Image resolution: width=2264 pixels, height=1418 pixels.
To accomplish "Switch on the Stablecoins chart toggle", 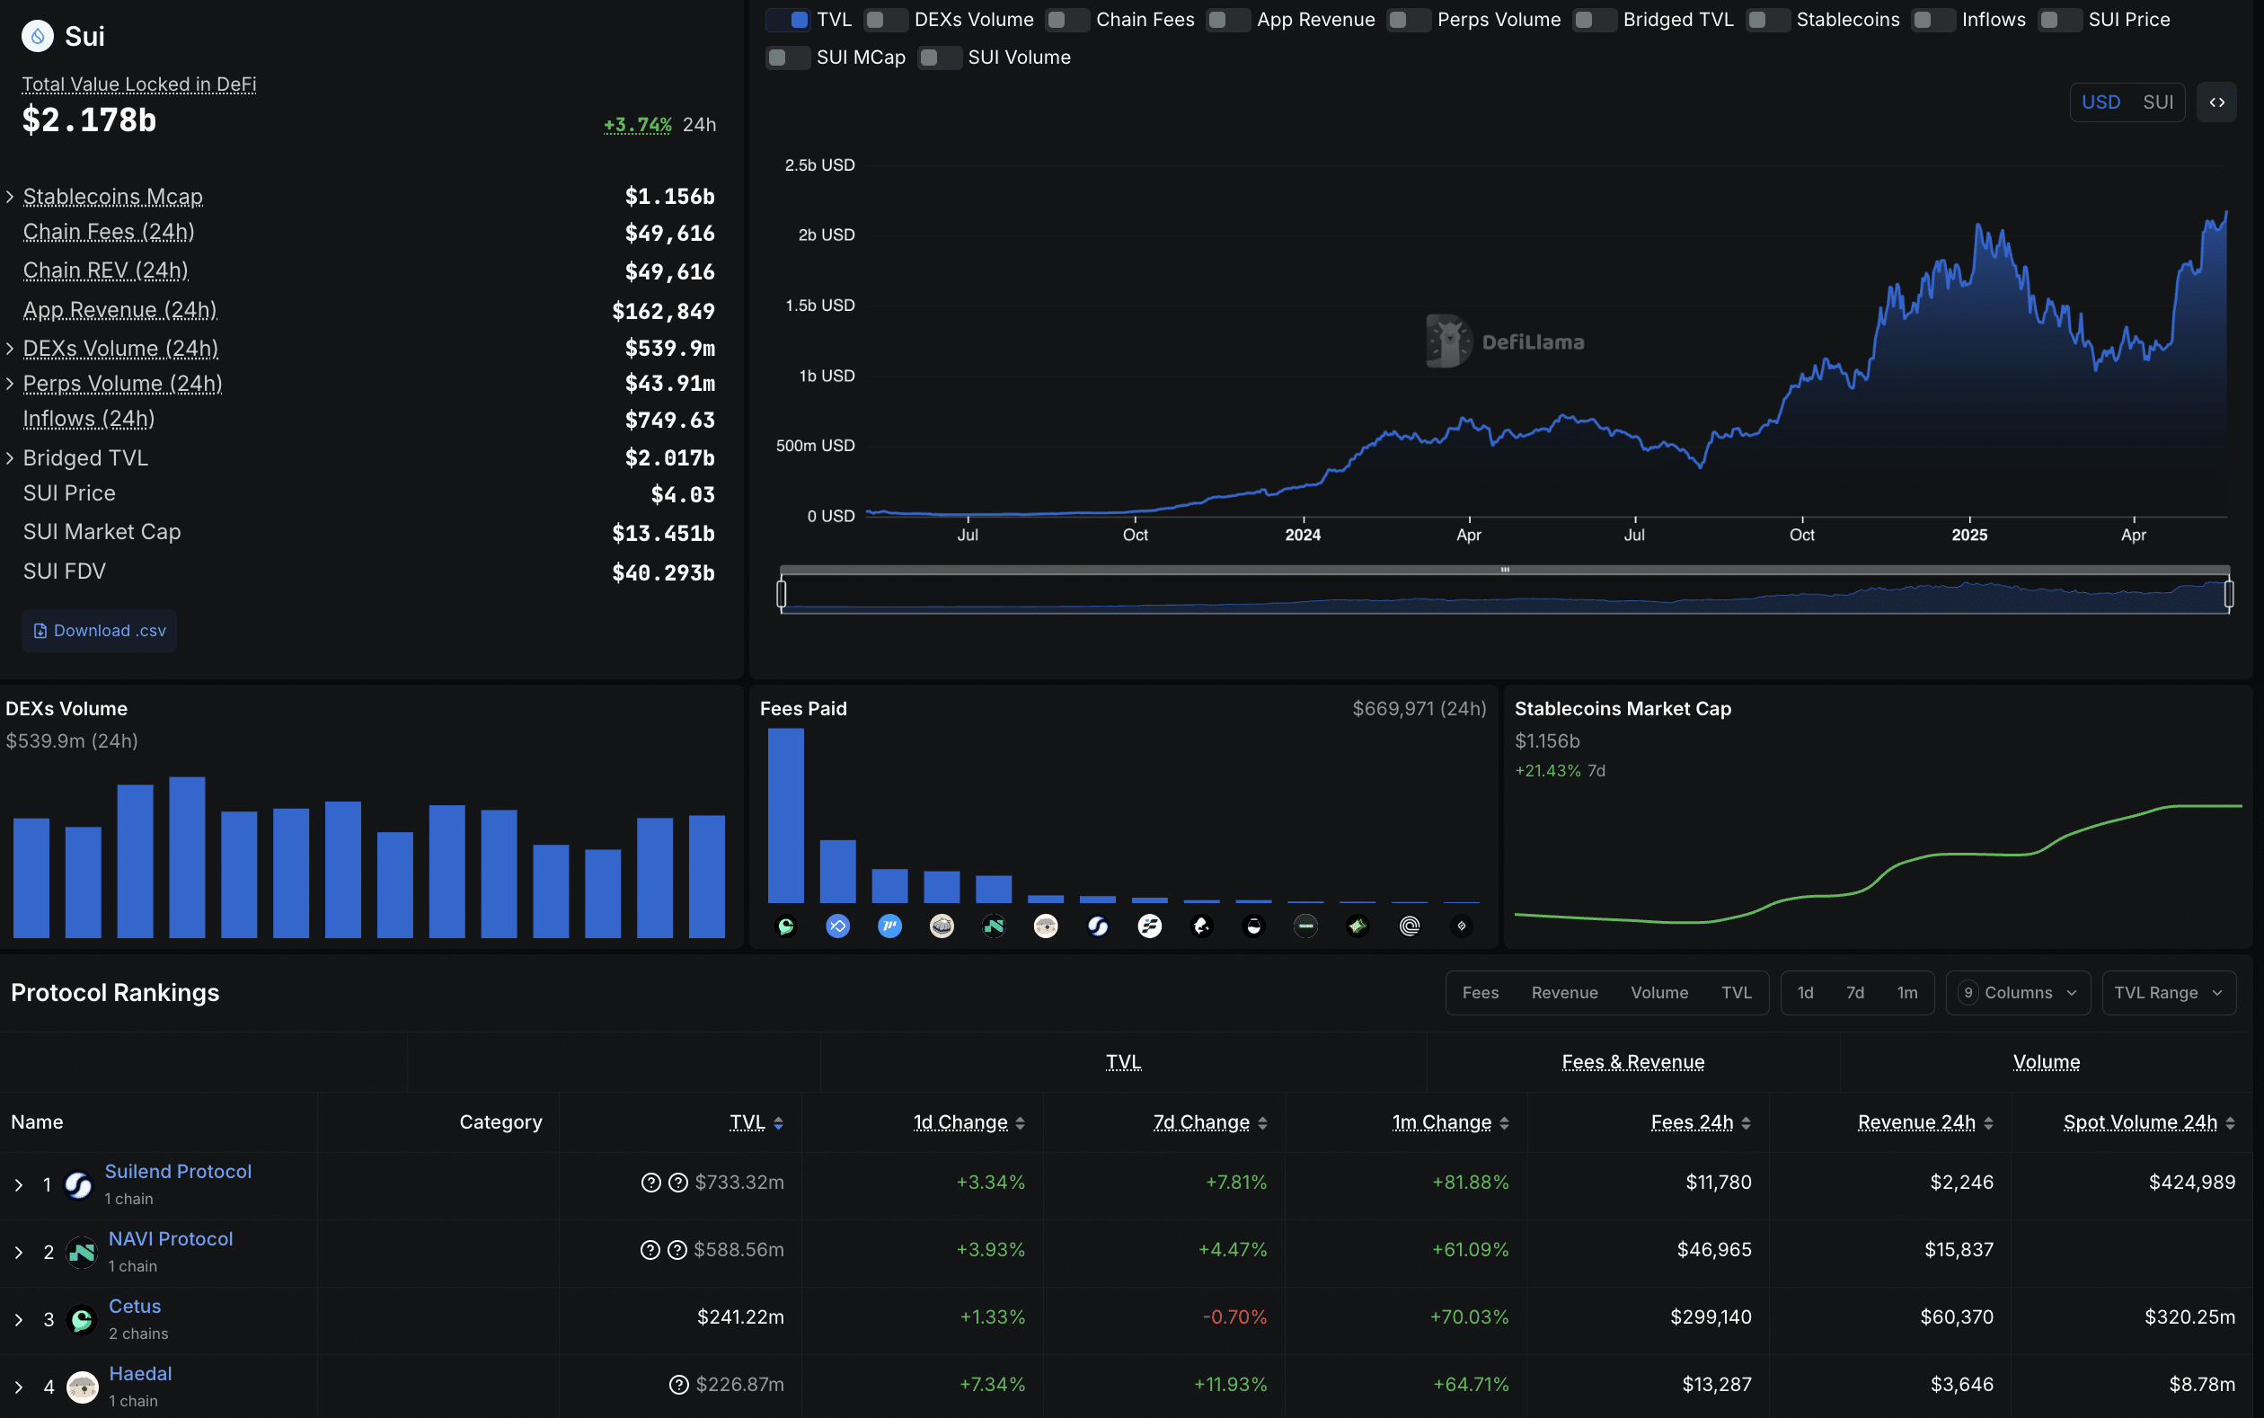I will pyautogui.click(x=1768, y=20).
